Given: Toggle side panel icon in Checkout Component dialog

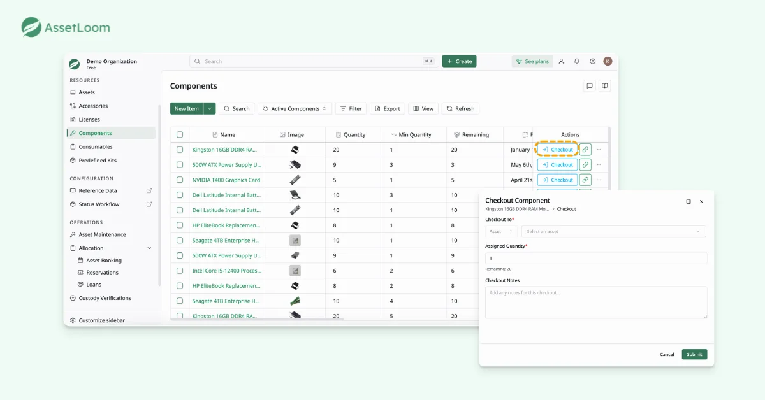Looking at the screenshot, I should pos(688,201).
